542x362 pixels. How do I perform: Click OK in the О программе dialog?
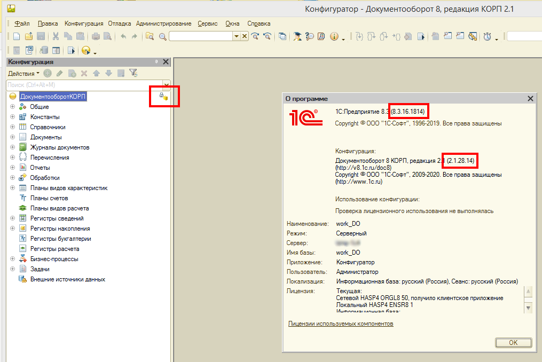513,342
